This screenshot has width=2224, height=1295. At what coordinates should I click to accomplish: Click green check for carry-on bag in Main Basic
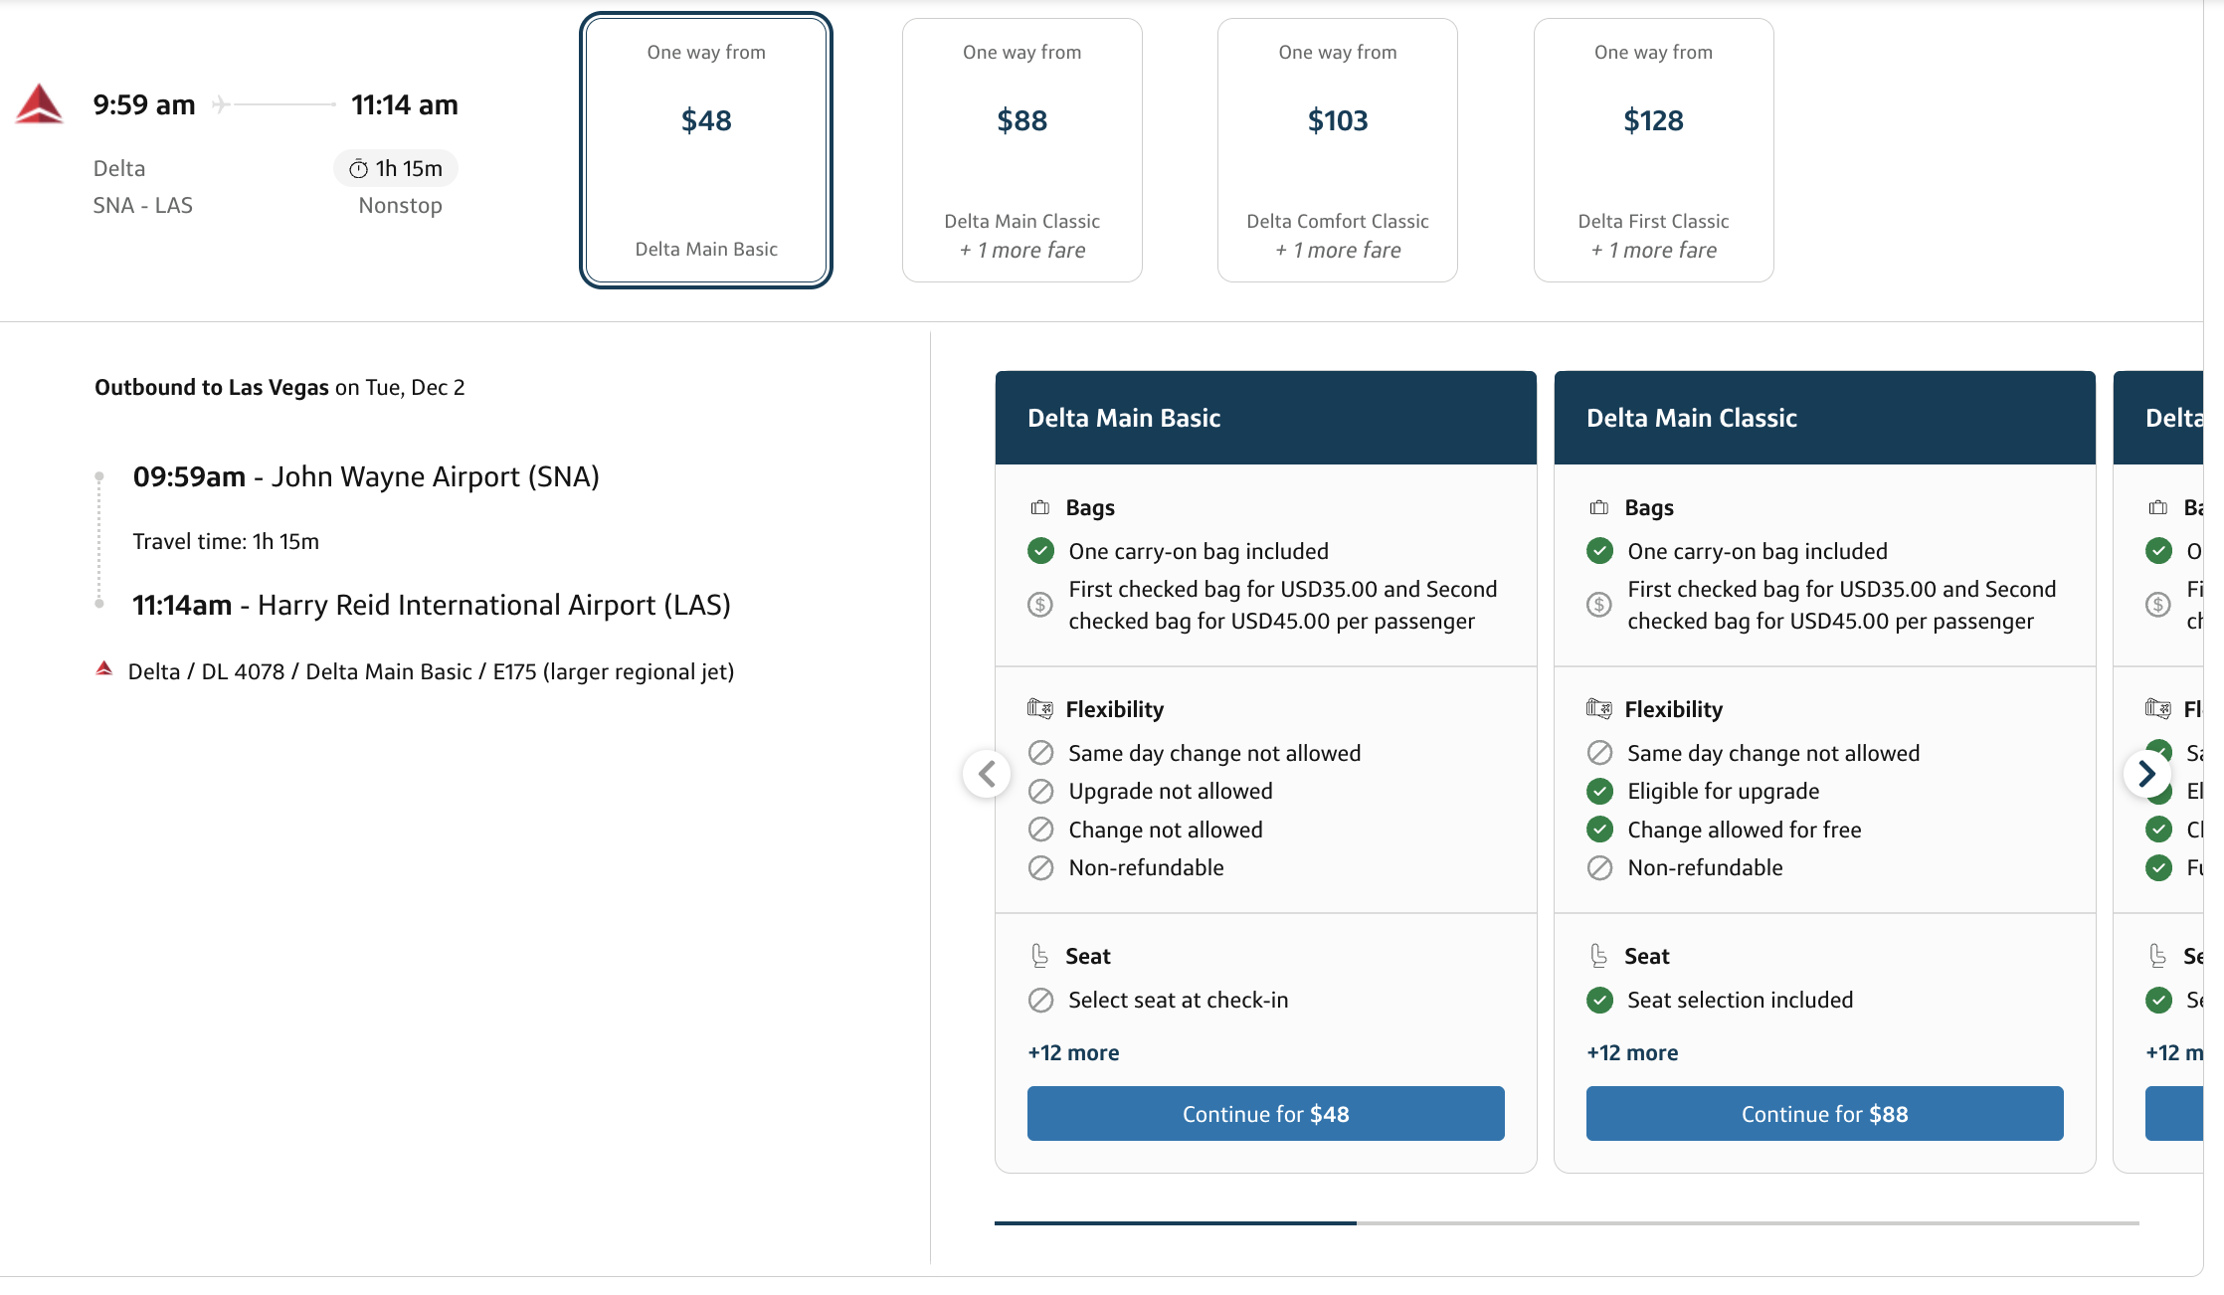pyautogui.click(x=1040, y=551)
